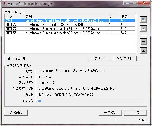Select mu_windows_7_language_pack_x86_dvd_x15-73272.iso row
This screenshot has height=126, width=152.
coord(70,33)
